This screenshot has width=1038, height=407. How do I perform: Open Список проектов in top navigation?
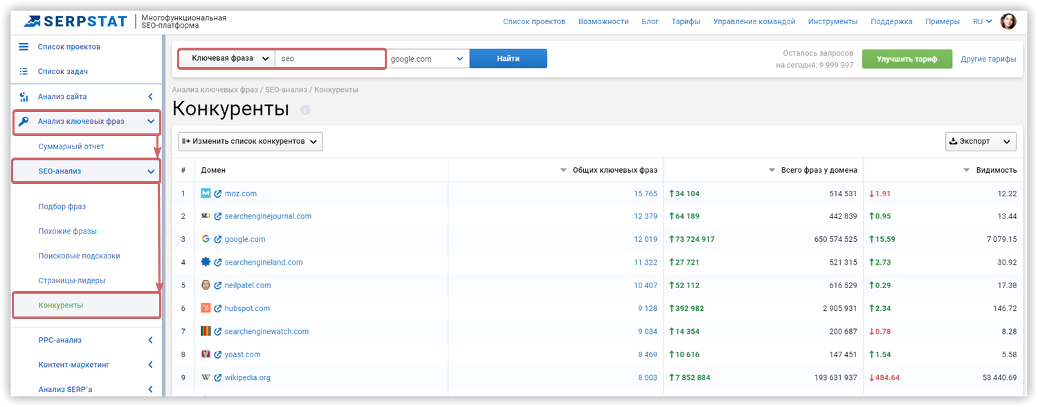point(534,21)
